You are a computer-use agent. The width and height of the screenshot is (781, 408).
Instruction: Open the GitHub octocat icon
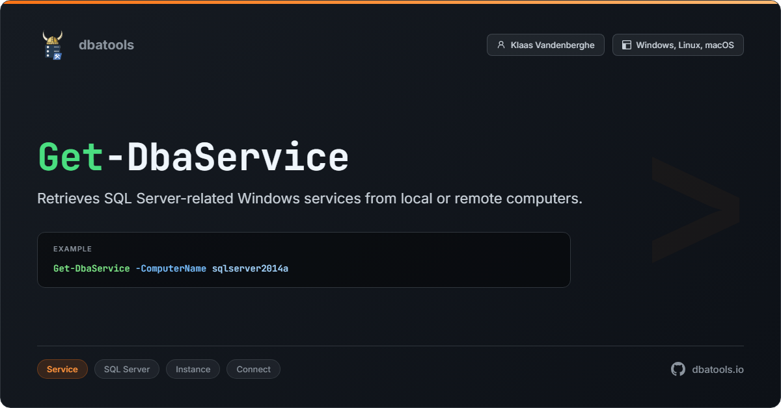pos(678,369)
